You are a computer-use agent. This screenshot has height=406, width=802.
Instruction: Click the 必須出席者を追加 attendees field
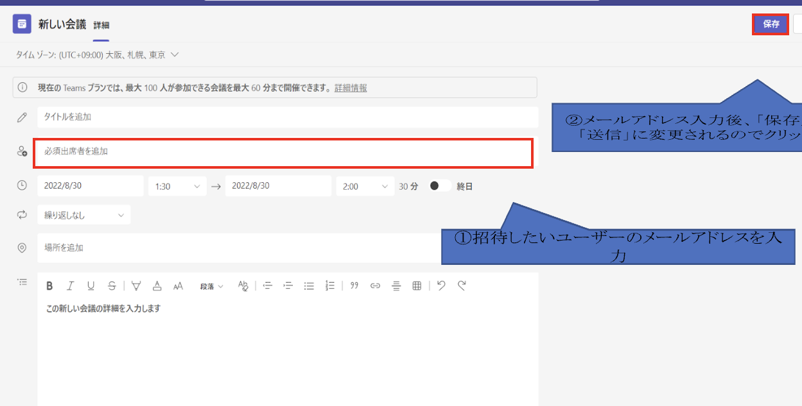pyautogui.click(x=283, y=153)
